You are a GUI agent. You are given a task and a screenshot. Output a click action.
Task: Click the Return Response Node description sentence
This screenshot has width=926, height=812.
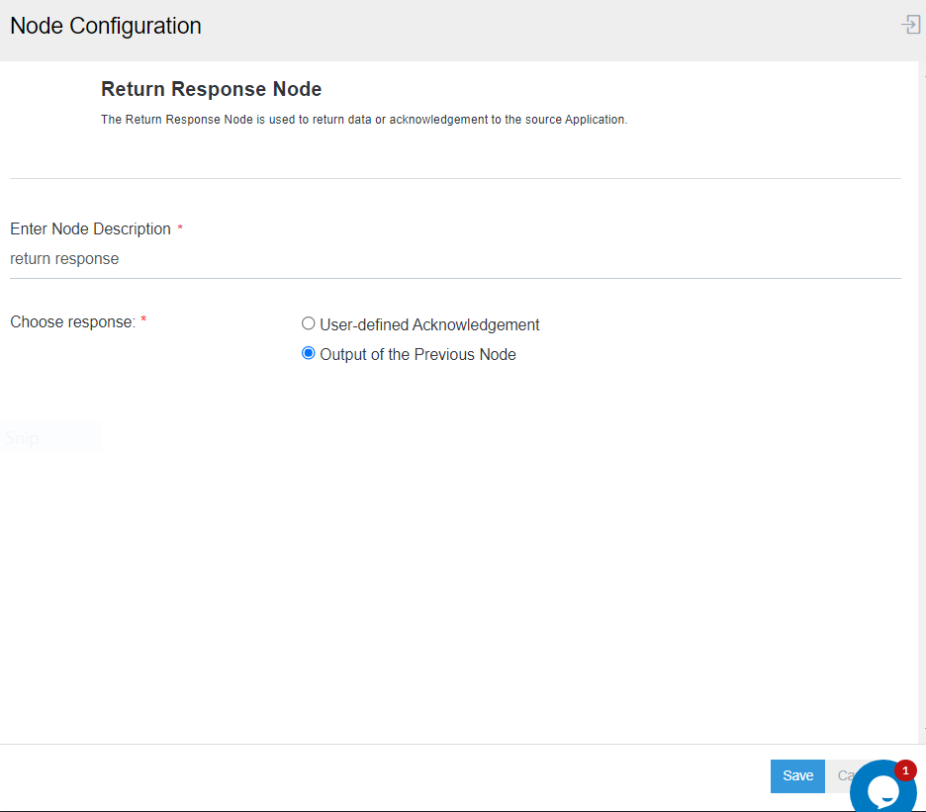click(x=364, y=120)
